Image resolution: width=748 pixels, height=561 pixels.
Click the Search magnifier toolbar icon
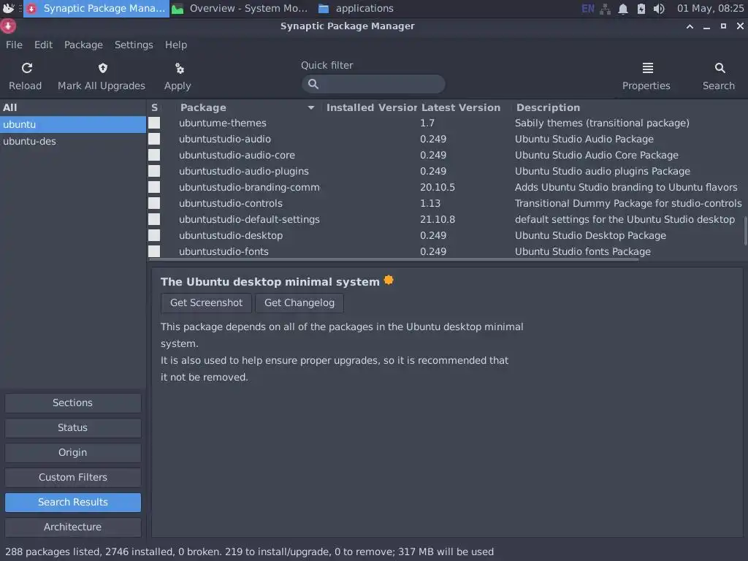720,68
